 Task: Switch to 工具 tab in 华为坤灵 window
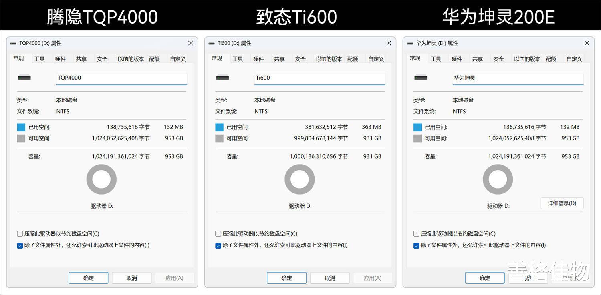[436, 59]
